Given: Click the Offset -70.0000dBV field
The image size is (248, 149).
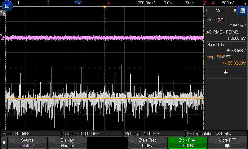Looking at the screenshot, I should click(92, 134).
